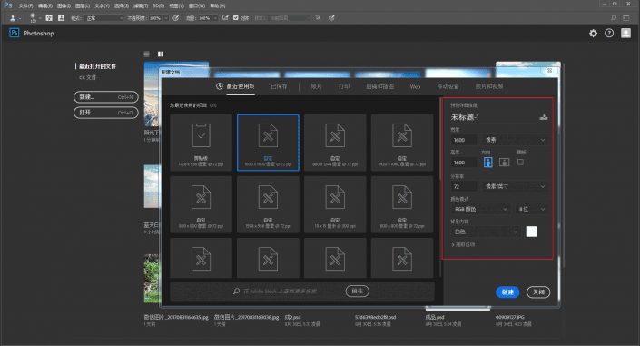
Task: Switch to Web tab
Action: pyautogui.click(x=415, y=86)
